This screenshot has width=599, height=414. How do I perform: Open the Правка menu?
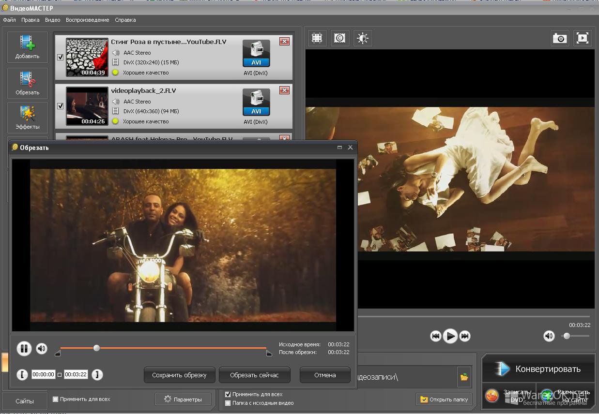coord(31,20)
